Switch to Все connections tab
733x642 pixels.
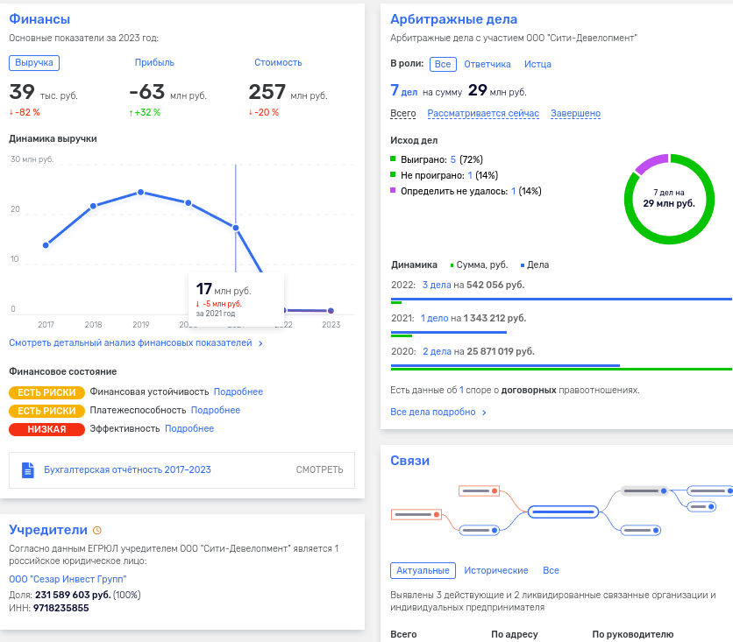pos(551,570)
